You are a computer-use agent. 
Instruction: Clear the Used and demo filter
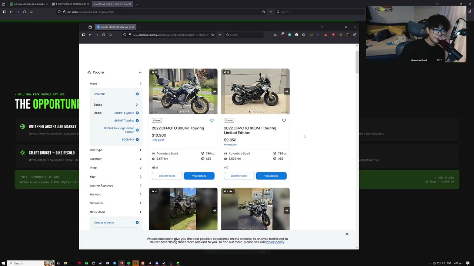(x=137, y=223)
